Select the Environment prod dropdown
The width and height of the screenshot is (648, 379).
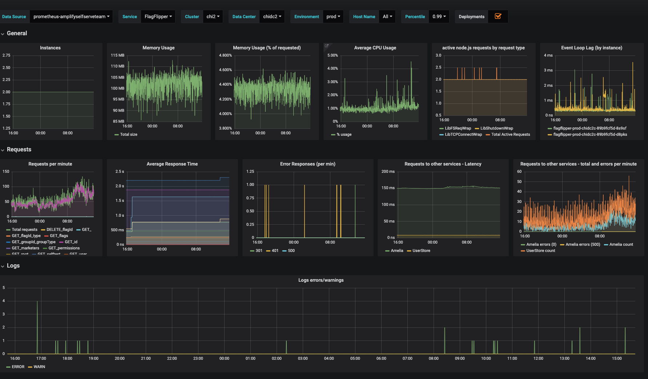click(x=333, y=17)
